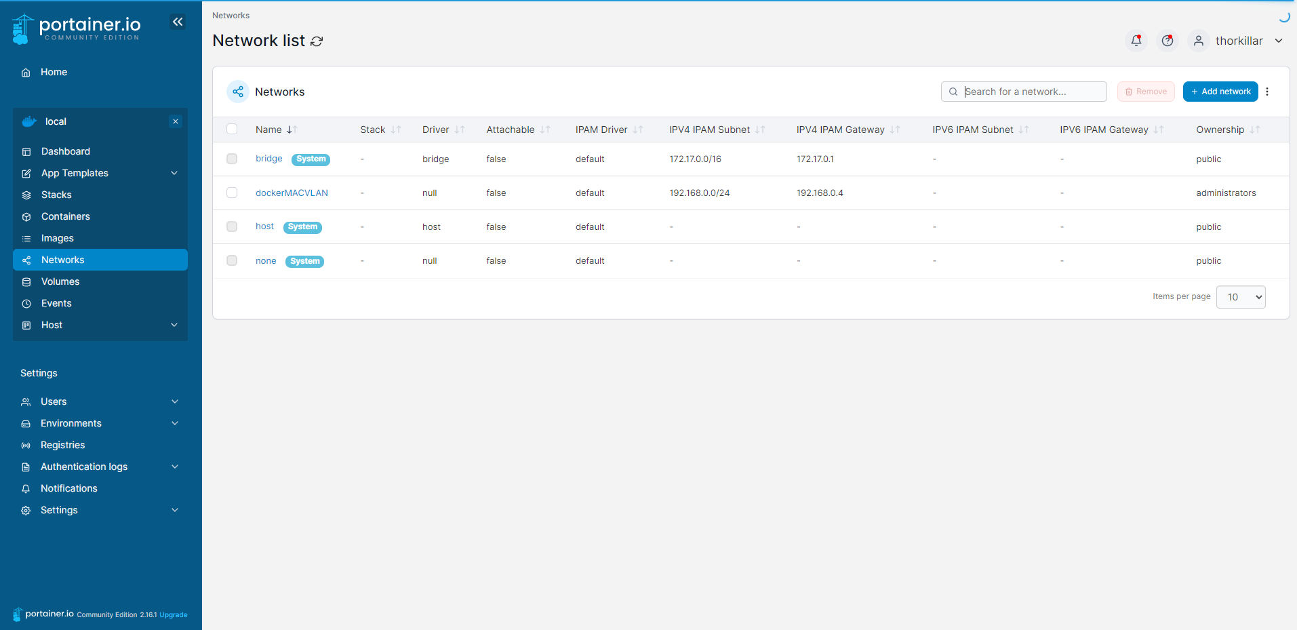The width and height of the screenshot is (1297, 630).
Task: Expand the Users submenu
Action: pos(175,401)
